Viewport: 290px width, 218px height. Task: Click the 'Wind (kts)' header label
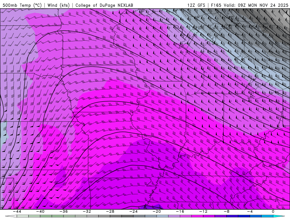(58, 5)
